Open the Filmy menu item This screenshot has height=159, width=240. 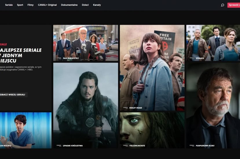tap(30, 5)
